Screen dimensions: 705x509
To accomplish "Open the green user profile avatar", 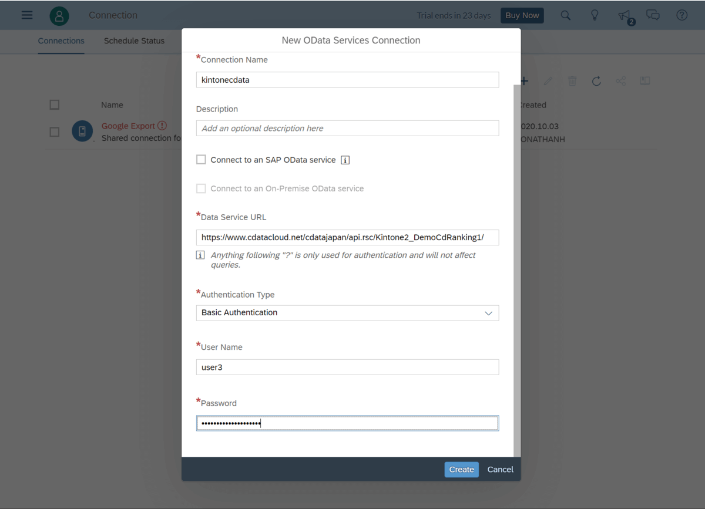I will click(59, 16).
